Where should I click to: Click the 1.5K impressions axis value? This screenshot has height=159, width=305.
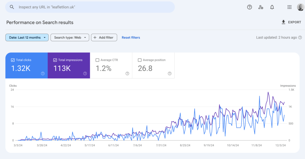[x=291, y=90]
